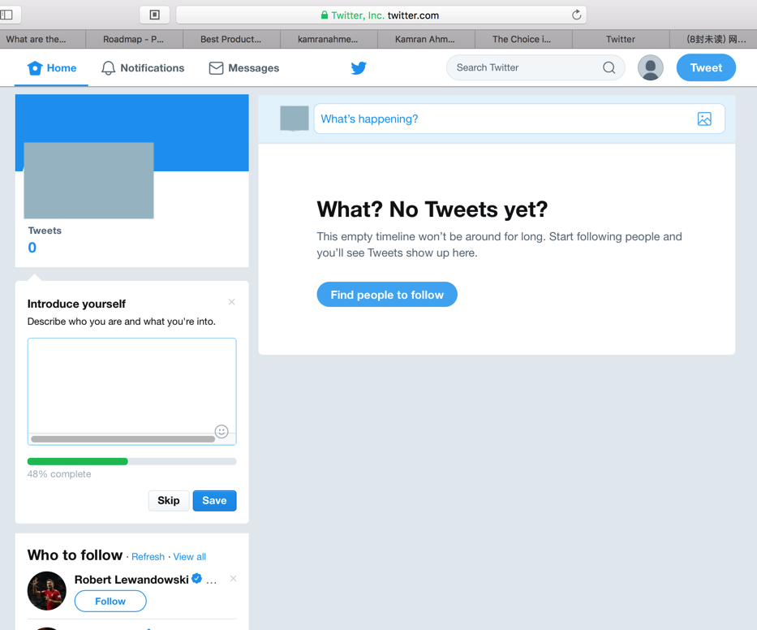Switch to the Roadmap browser tab
Screen dimensions: 757x630
pos(134,39)
